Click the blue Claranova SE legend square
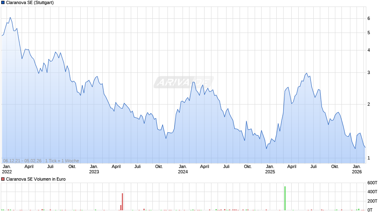383x214 pixels. (3, 3)
